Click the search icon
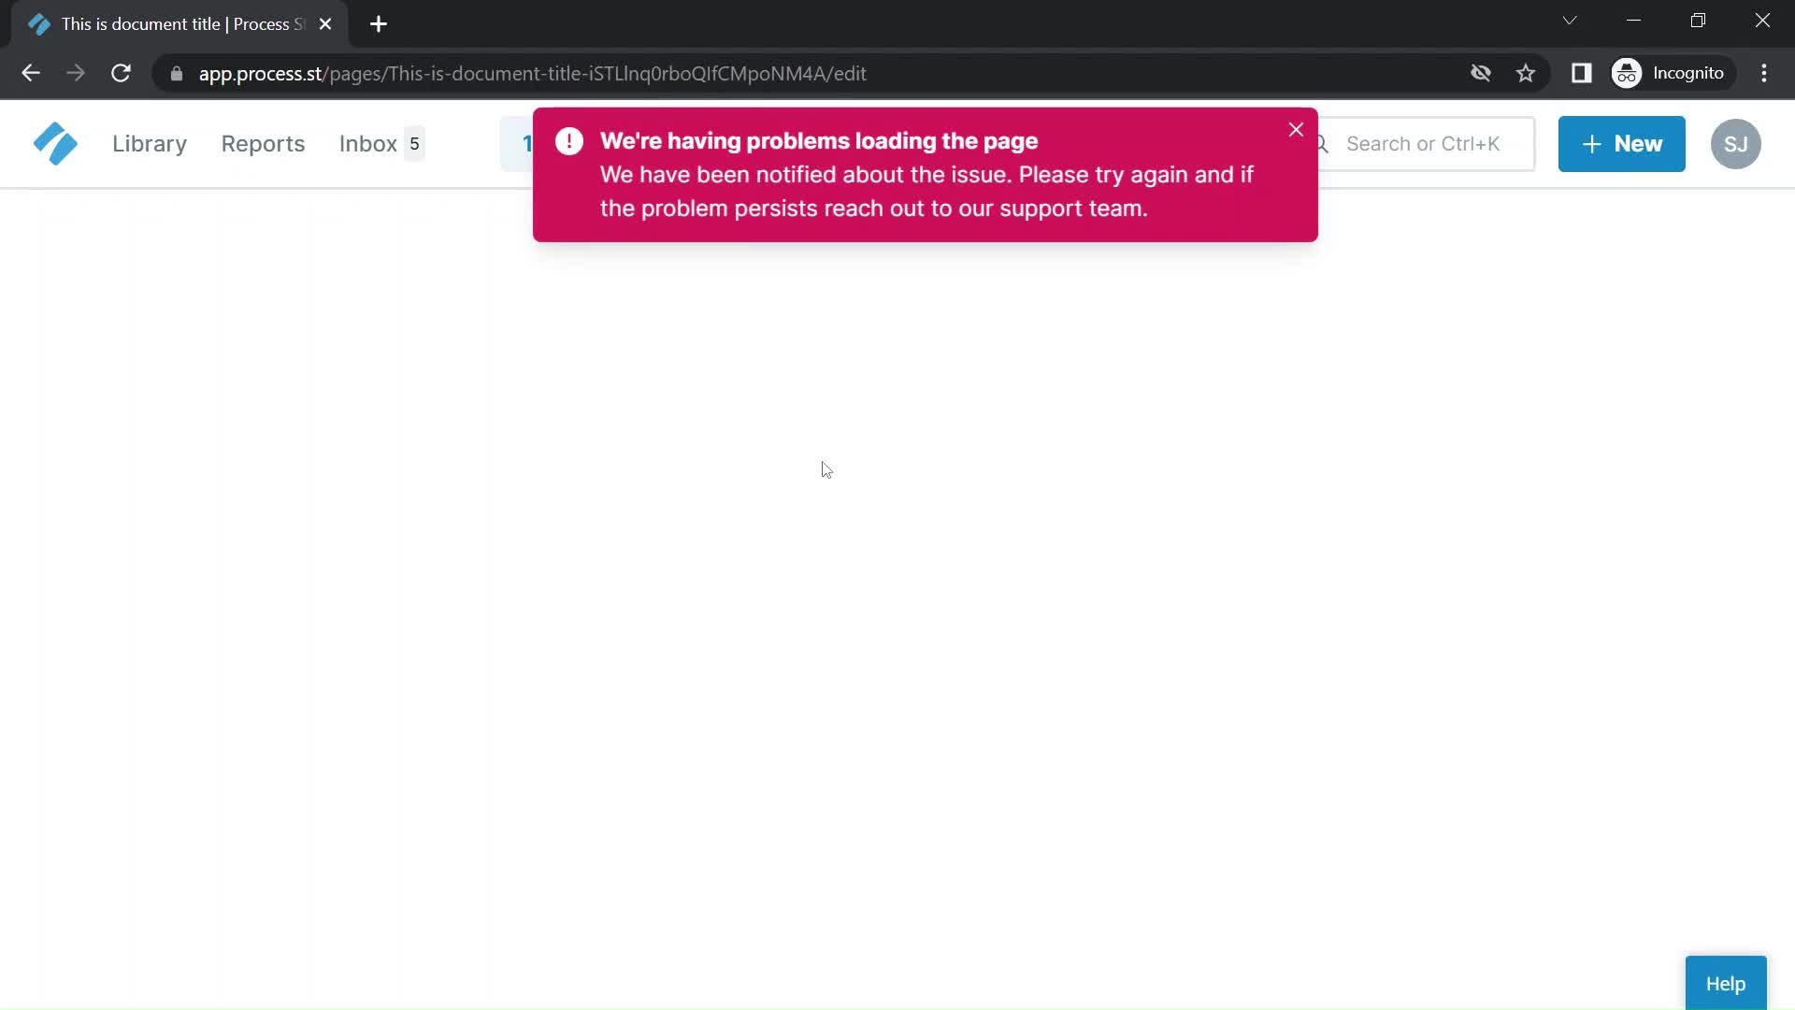The image size is (1795, 1010). [1322, 144]
